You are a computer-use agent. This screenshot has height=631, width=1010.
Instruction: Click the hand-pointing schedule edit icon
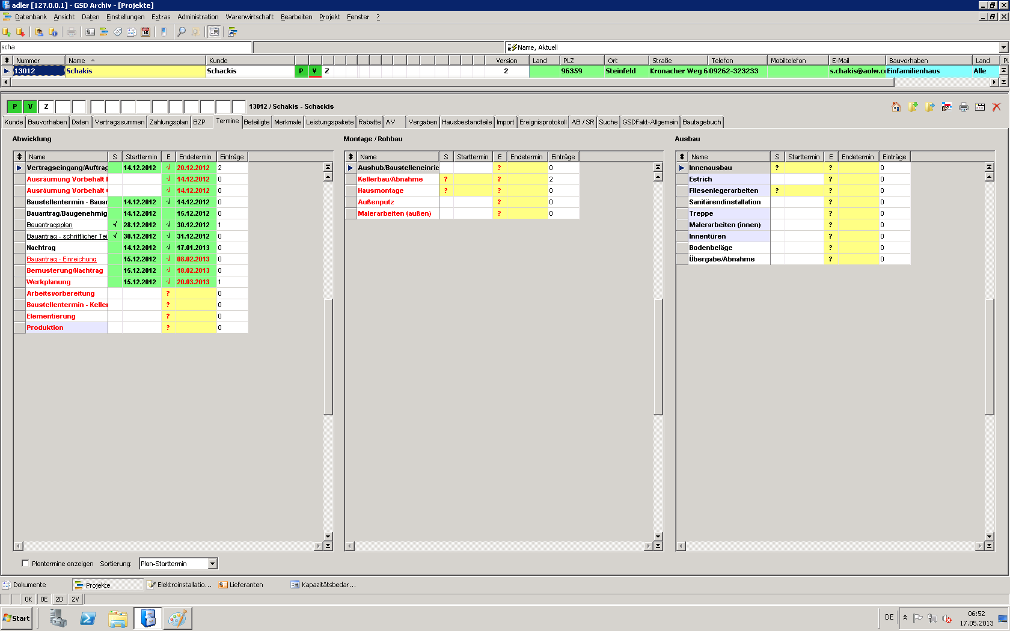click(x=947, y=106)
